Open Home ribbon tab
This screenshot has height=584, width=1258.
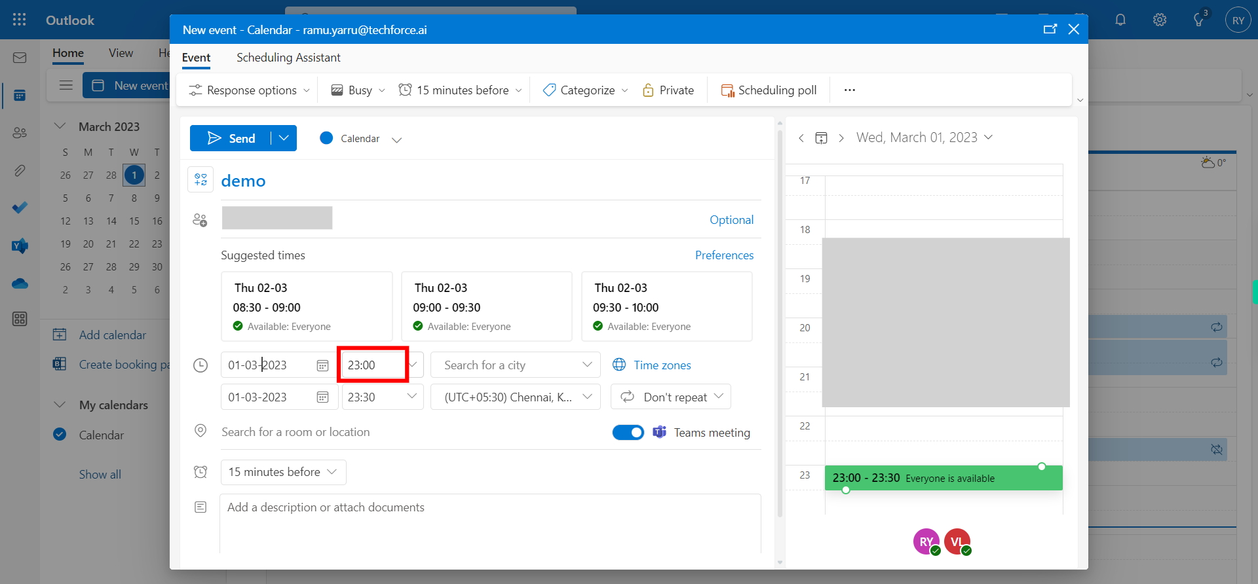(x=68, y=53)
